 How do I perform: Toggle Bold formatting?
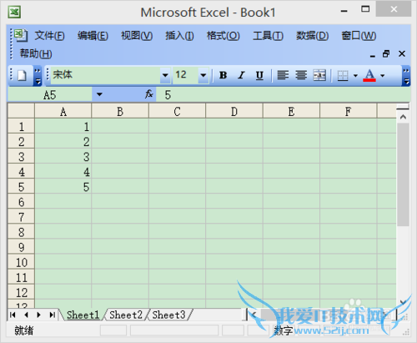click(x=223, y=75)
